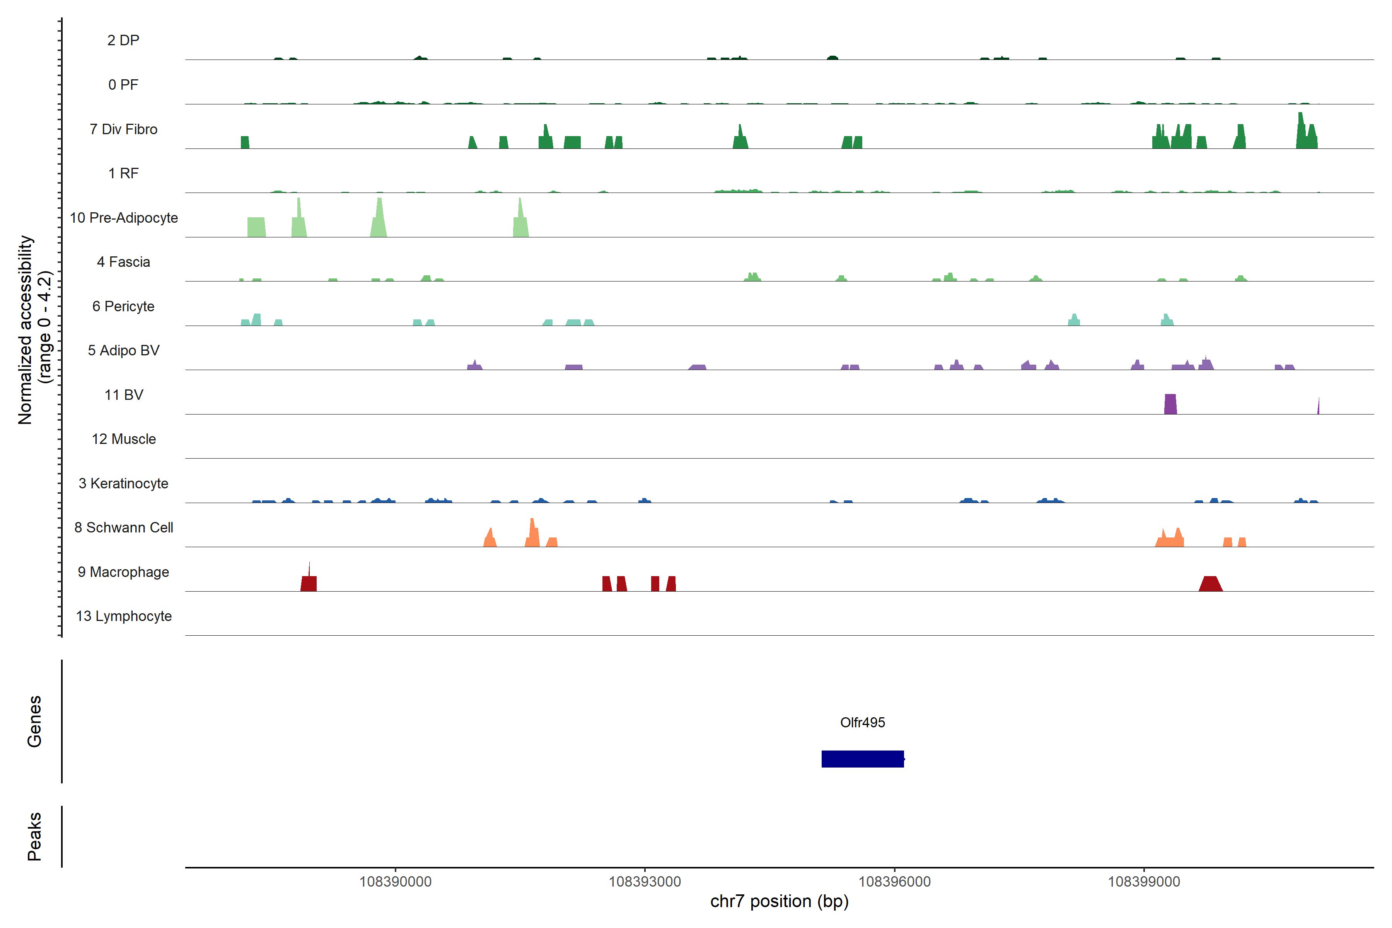Select the 12 Muscle track label
The height and width of the screenshot is (928, 1392).
click(x=123, y=439)
